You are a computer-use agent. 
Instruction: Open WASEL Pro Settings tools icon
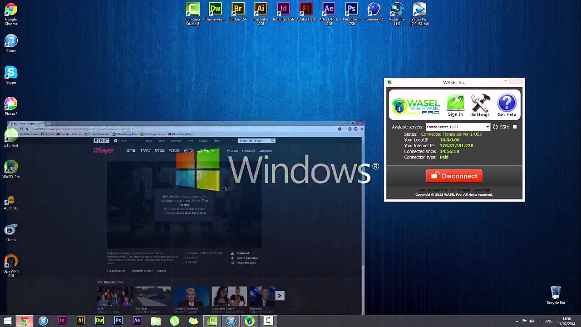click(x=480, y=105)
